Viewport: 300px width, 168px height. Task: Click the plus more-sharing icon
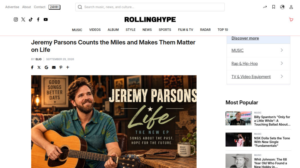[68, 67]
